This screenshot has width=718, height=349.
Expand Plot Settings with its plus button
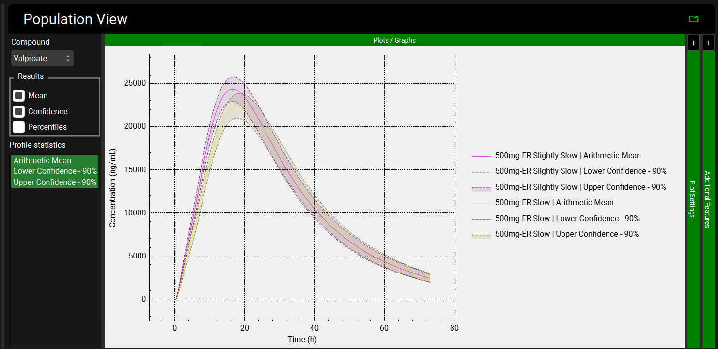pos(693,43)
